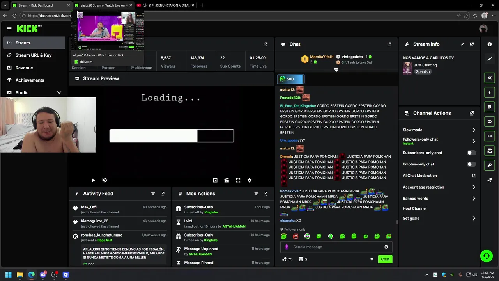
Task: Open the Revenue sidebar item
Action: [x=34, y=68]
